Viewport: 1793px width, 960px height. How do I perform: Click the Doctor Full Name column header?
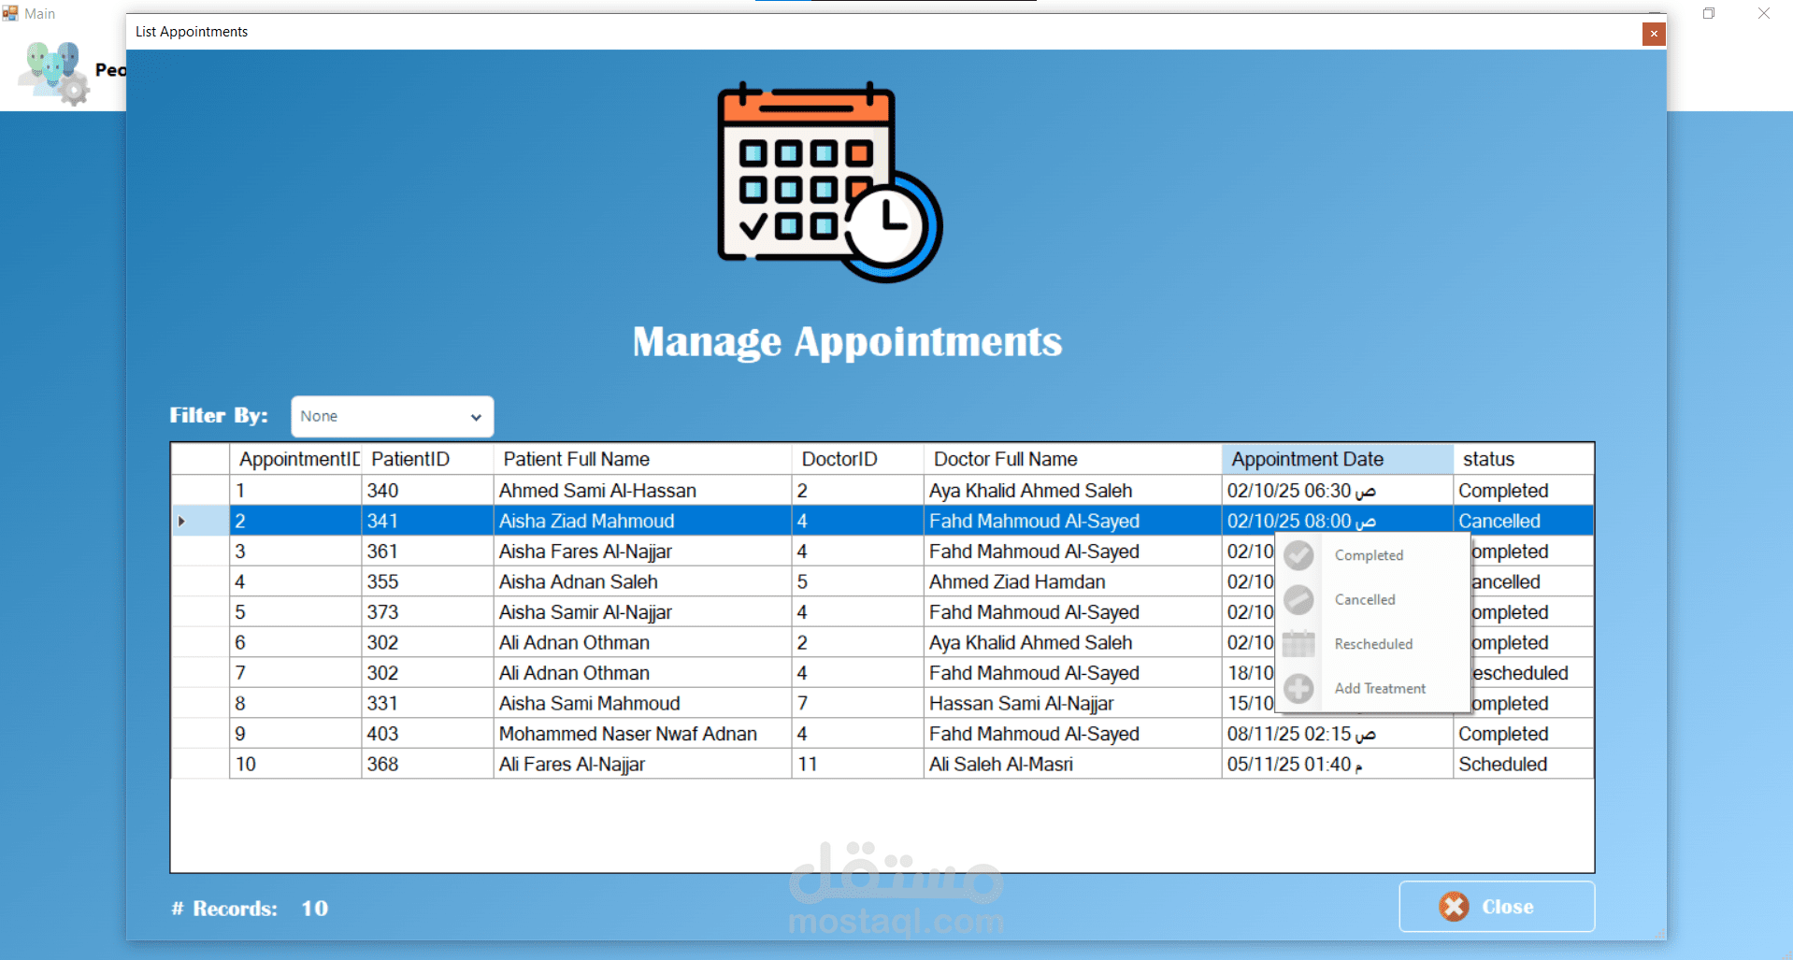pos(1072,459)
